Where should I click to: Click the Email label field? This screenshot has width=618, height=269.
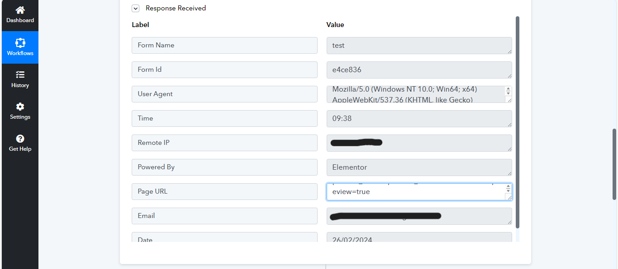(224, 216)
